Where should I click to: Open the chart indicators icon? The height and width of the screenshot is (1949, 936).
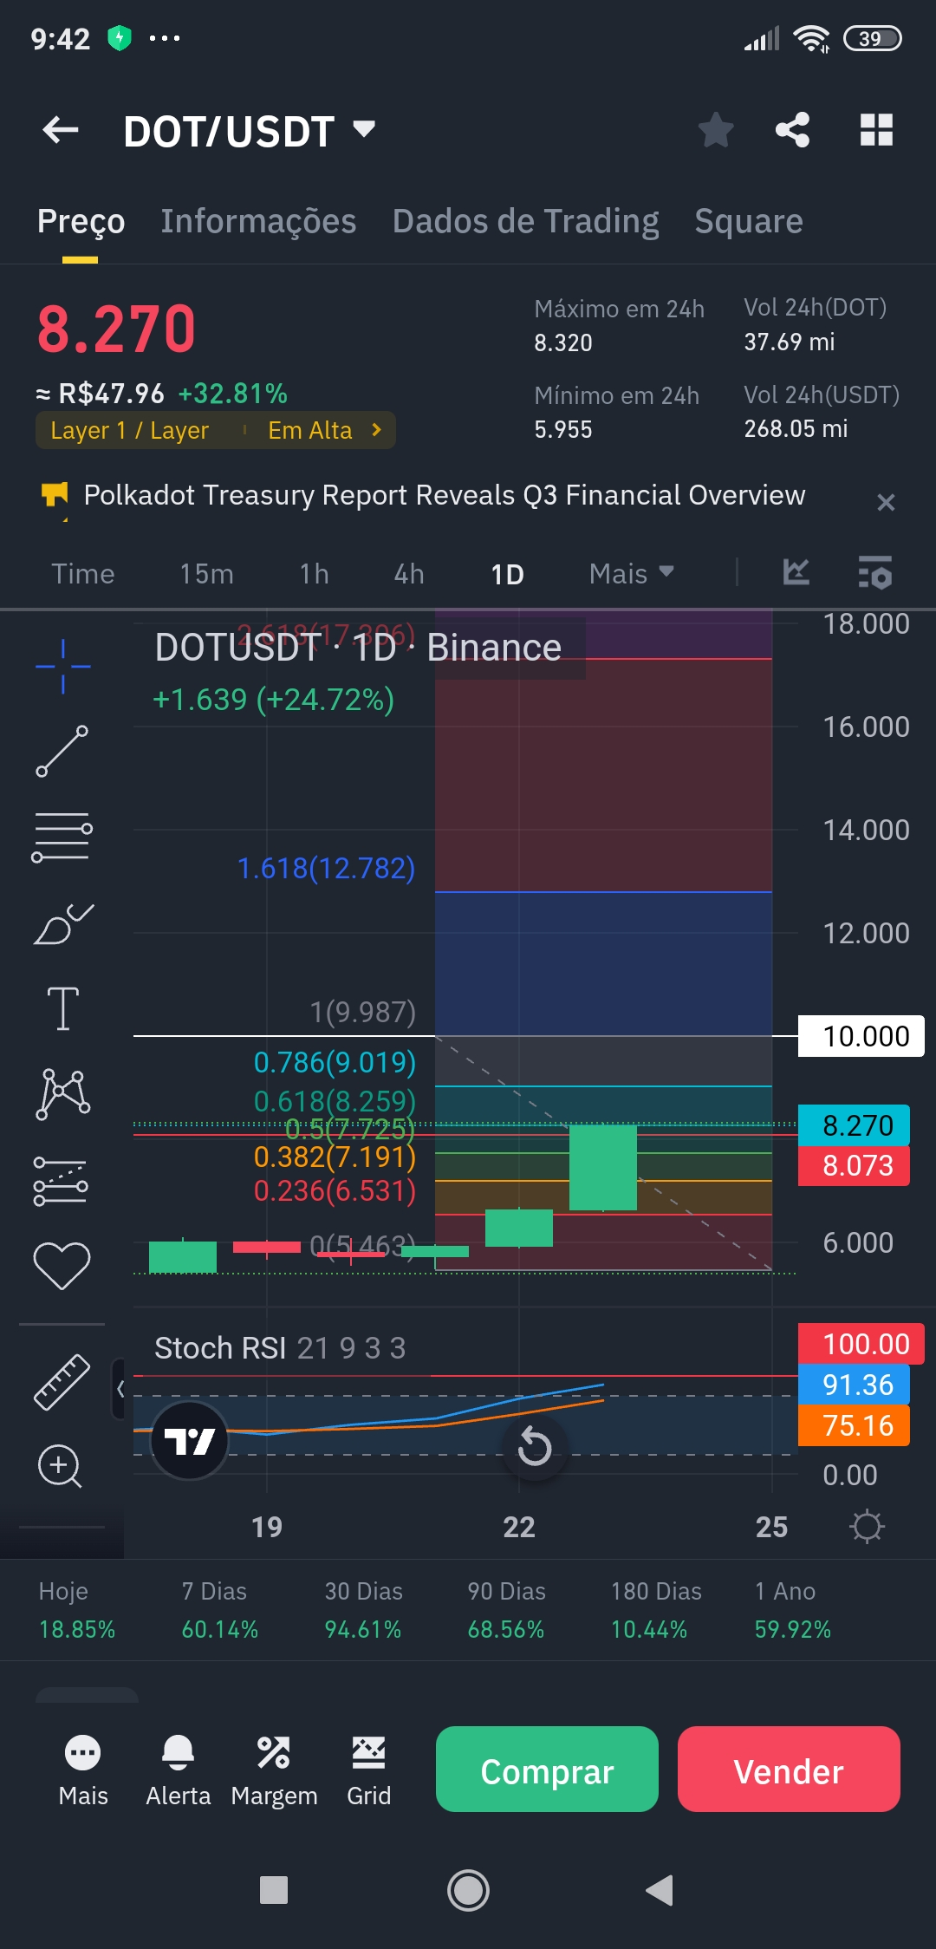[796, 572]
